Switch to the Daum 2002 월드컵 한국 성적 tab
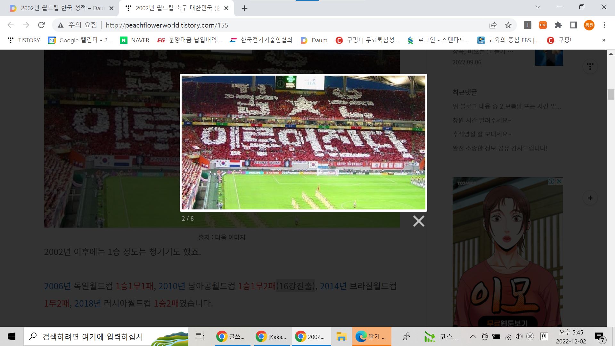 click(x=61, y=8)
